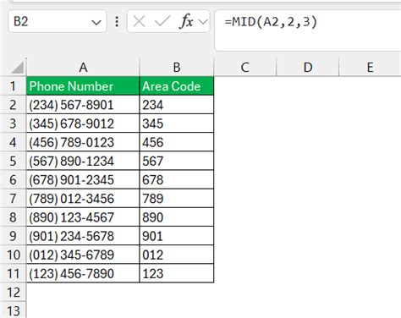Select cell with (678) 901-2345
Image resolution: width=401 pixels, height=318 pixels.
(83, 179)
